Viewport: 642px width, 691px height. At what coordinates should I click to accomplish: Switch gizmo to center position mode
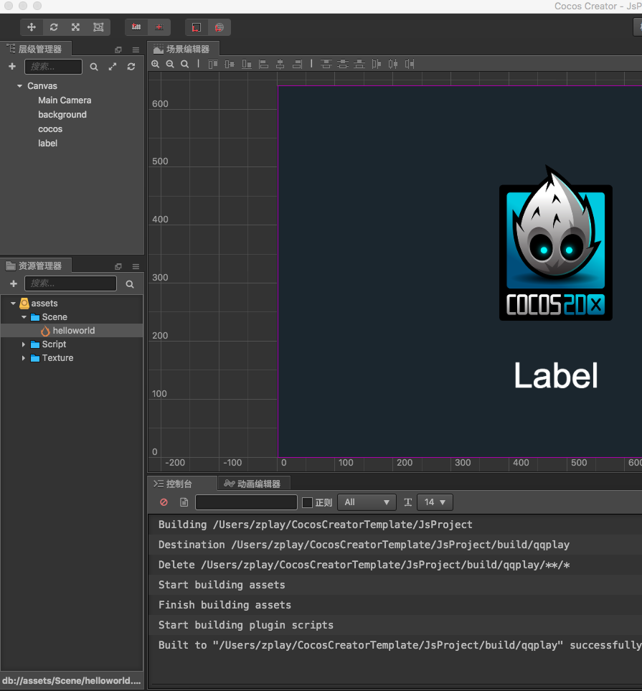pos(159,27)
